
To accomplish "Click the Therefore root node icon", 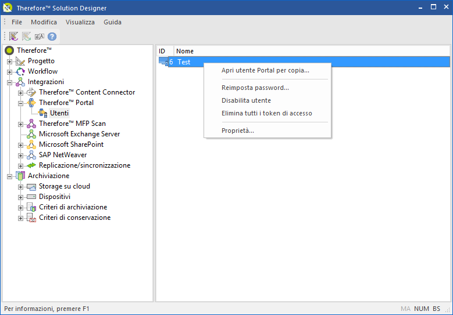I will [9, 50].
